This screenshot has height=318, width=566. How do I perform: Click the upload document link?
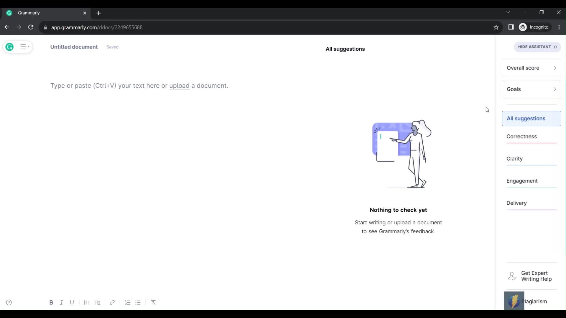179,86
